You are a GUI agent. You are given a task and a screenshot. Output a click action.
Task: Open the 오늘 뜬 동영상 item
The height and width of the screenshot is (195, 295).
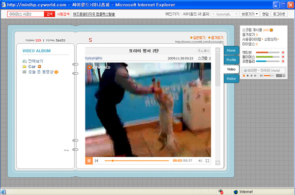click(41, 72)
